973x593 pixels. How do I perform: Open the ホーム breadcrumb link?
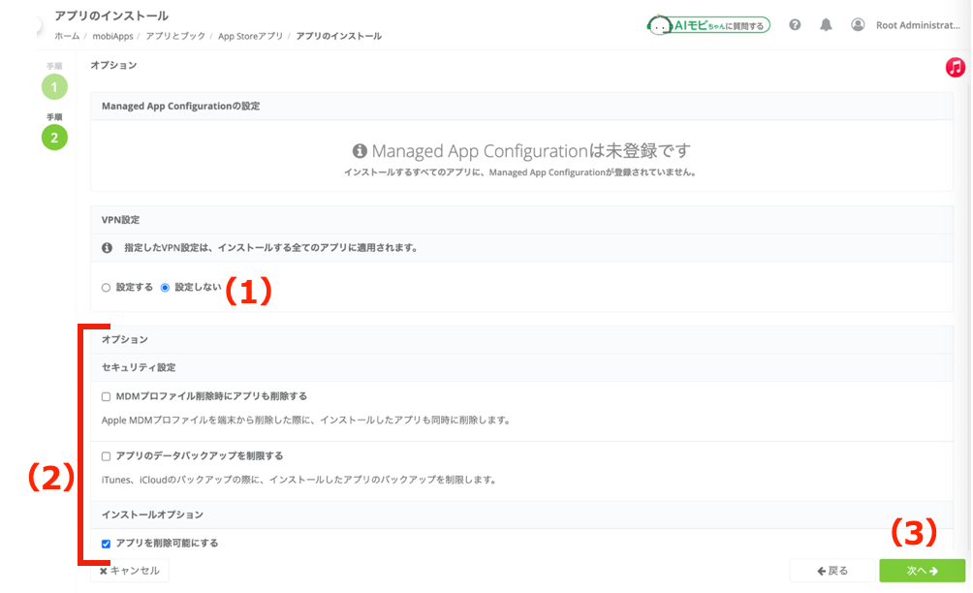tap(67, 36)
